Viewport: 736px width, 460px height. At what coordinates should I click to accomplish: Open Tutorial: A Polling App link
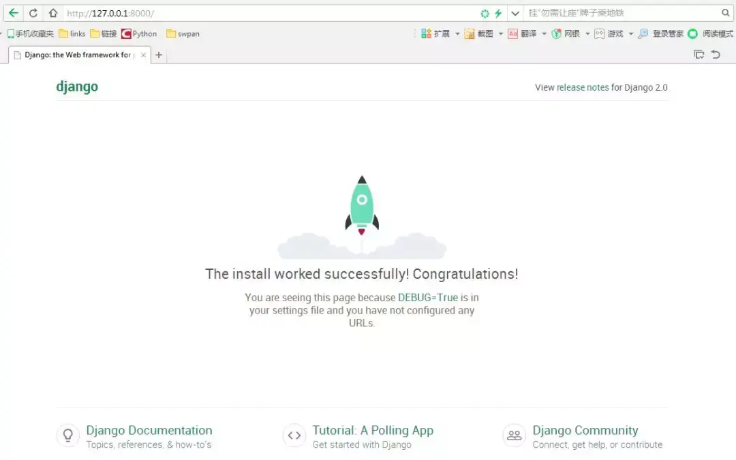[x=373, y=431]
